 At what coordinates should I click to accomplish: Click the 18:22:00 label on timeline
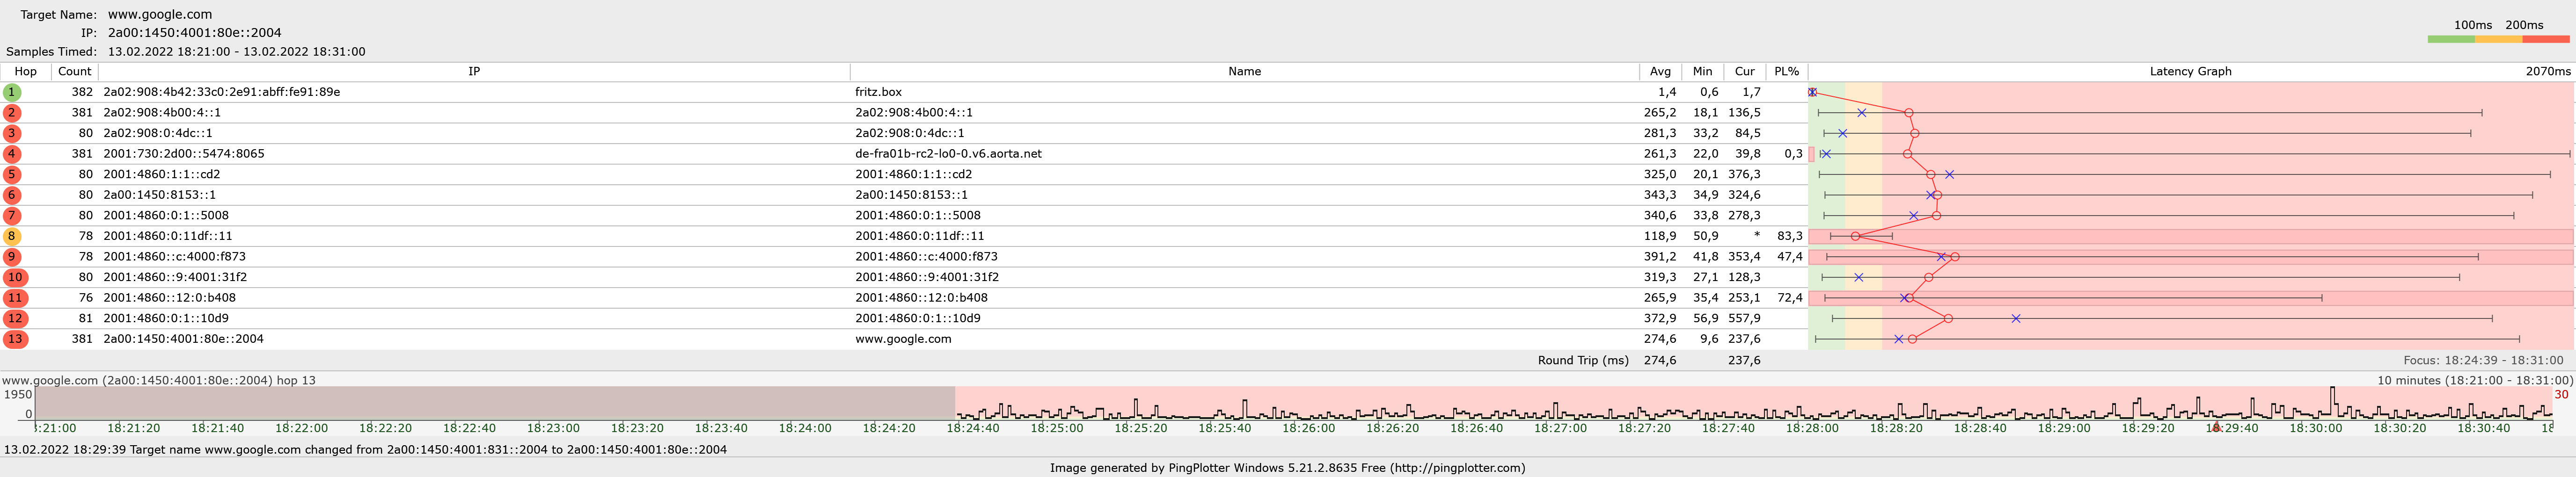tap(301, 428)
